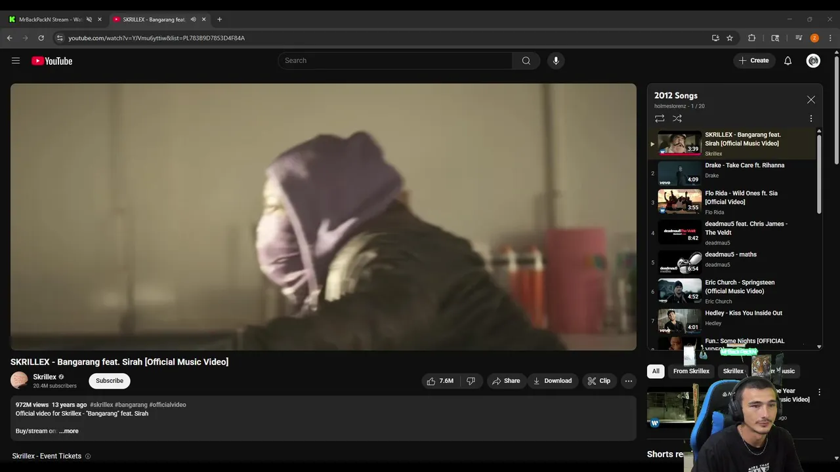Toggle the playlist shuffle icon

coord(677,119)
